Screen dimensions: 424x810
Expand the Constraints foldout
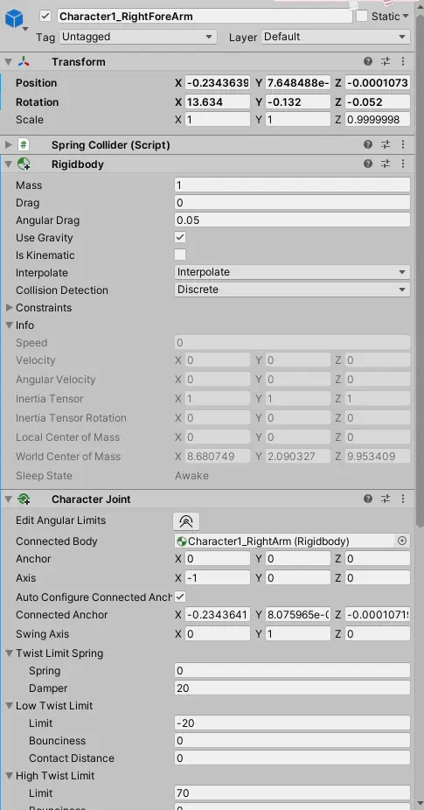[9, 307]
